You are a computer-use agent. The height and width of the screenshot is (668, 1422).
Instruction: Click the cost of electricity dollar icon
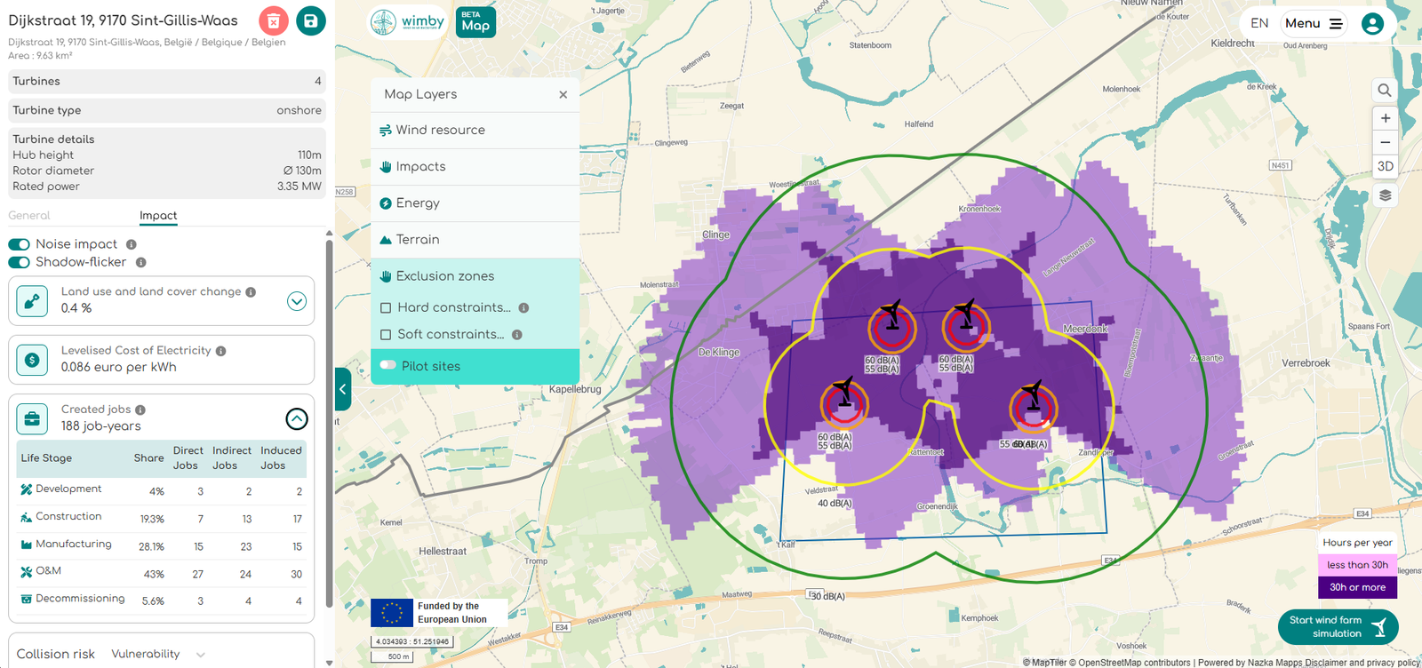32,360
